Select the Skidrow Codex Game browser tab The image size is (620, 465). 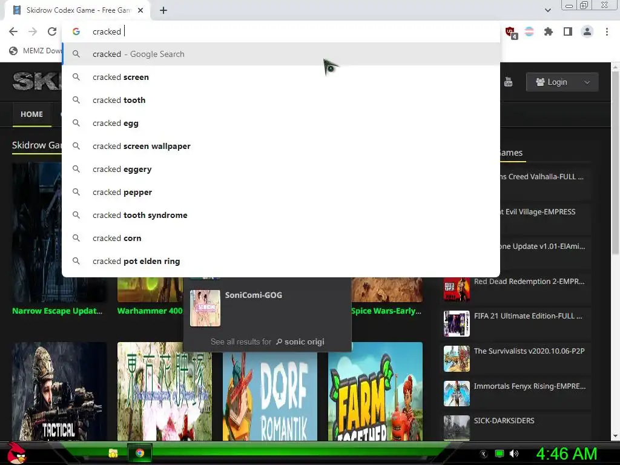(x=77, y=10)
